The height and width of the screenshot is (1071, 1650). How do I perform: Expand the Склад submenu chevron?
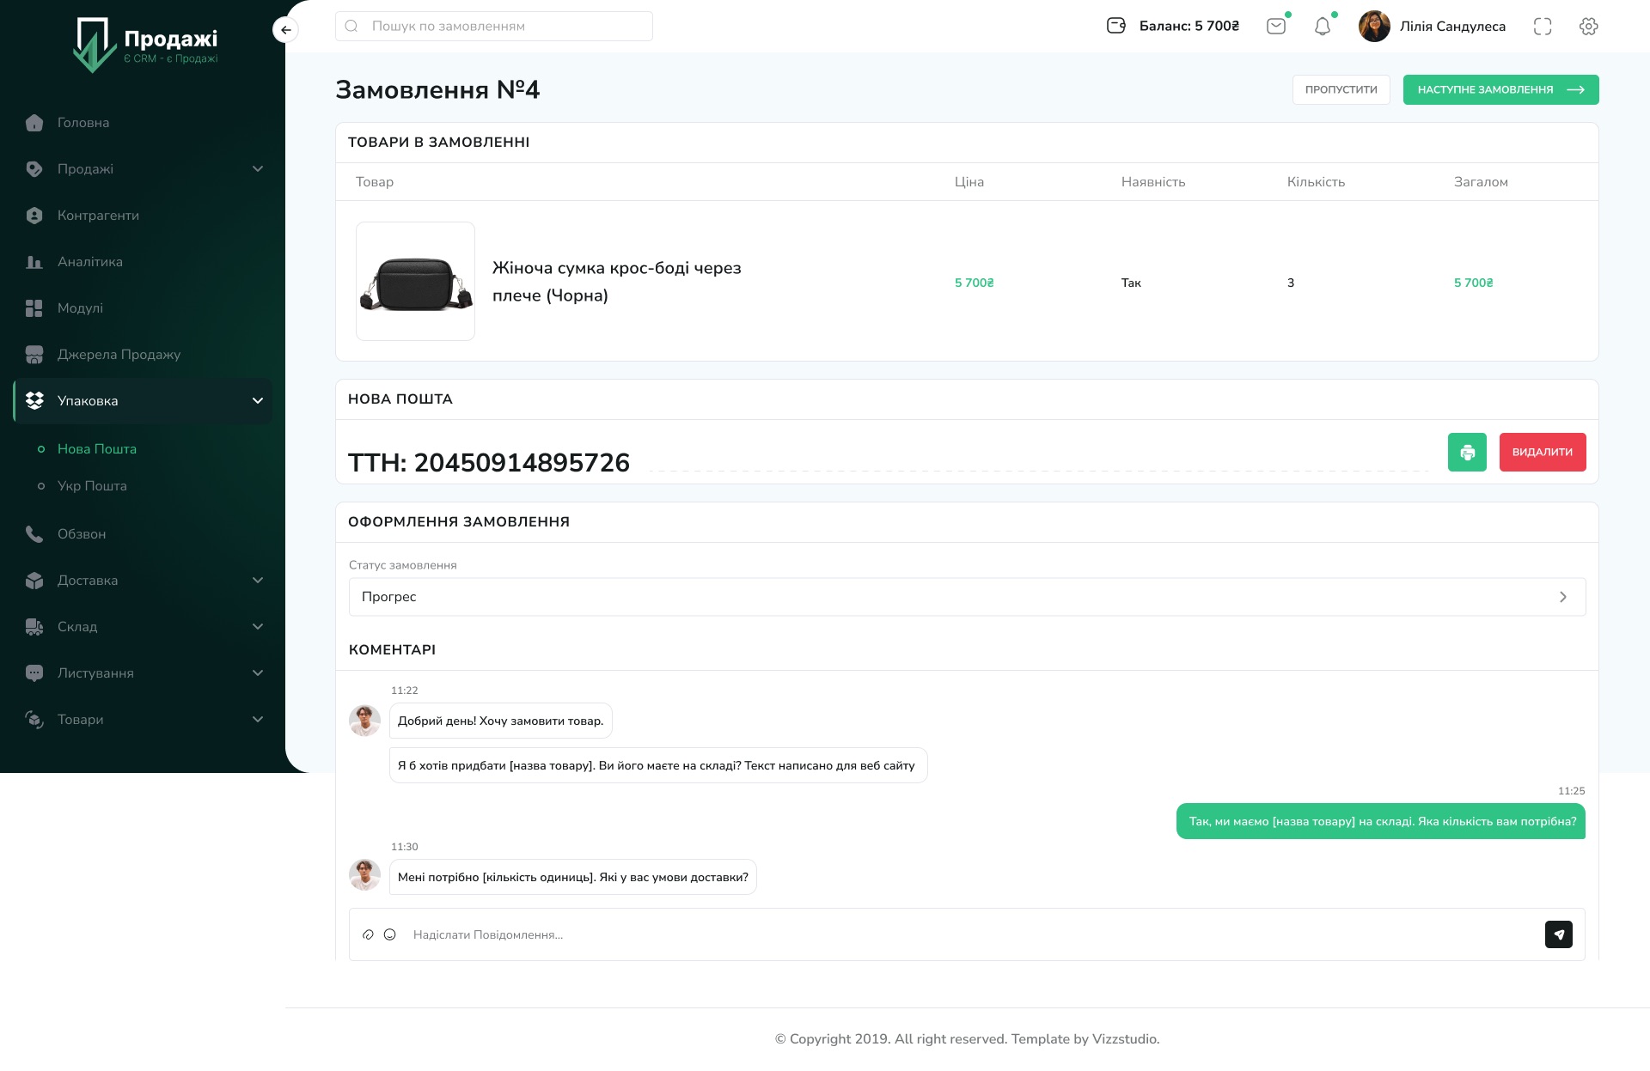point(258,627)
